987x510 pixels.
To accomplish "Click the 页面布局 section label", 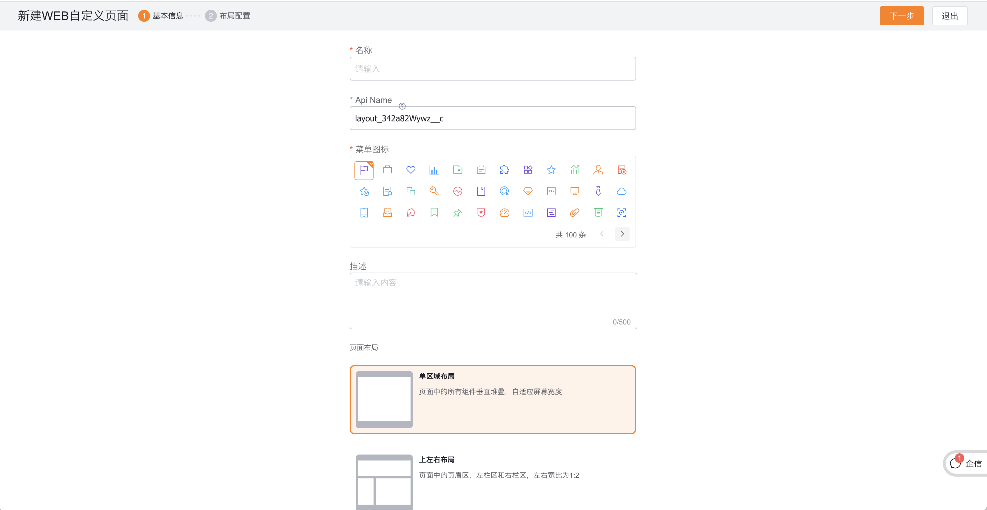I will (x=364, y=347).
